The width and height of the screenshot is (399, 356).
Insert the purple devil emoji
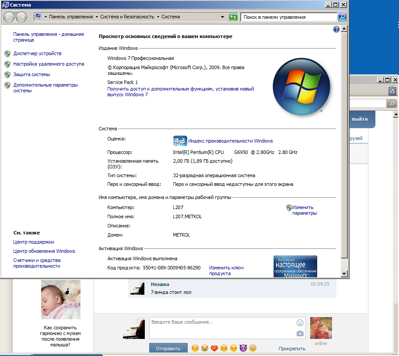tap(243, 348)
